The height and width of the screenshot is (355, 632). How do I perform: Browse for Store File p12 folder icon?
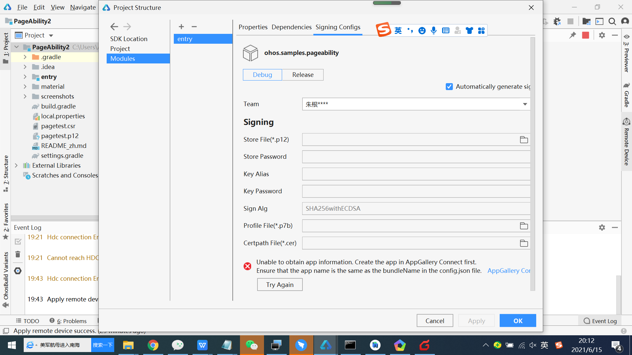pos(524,140)
